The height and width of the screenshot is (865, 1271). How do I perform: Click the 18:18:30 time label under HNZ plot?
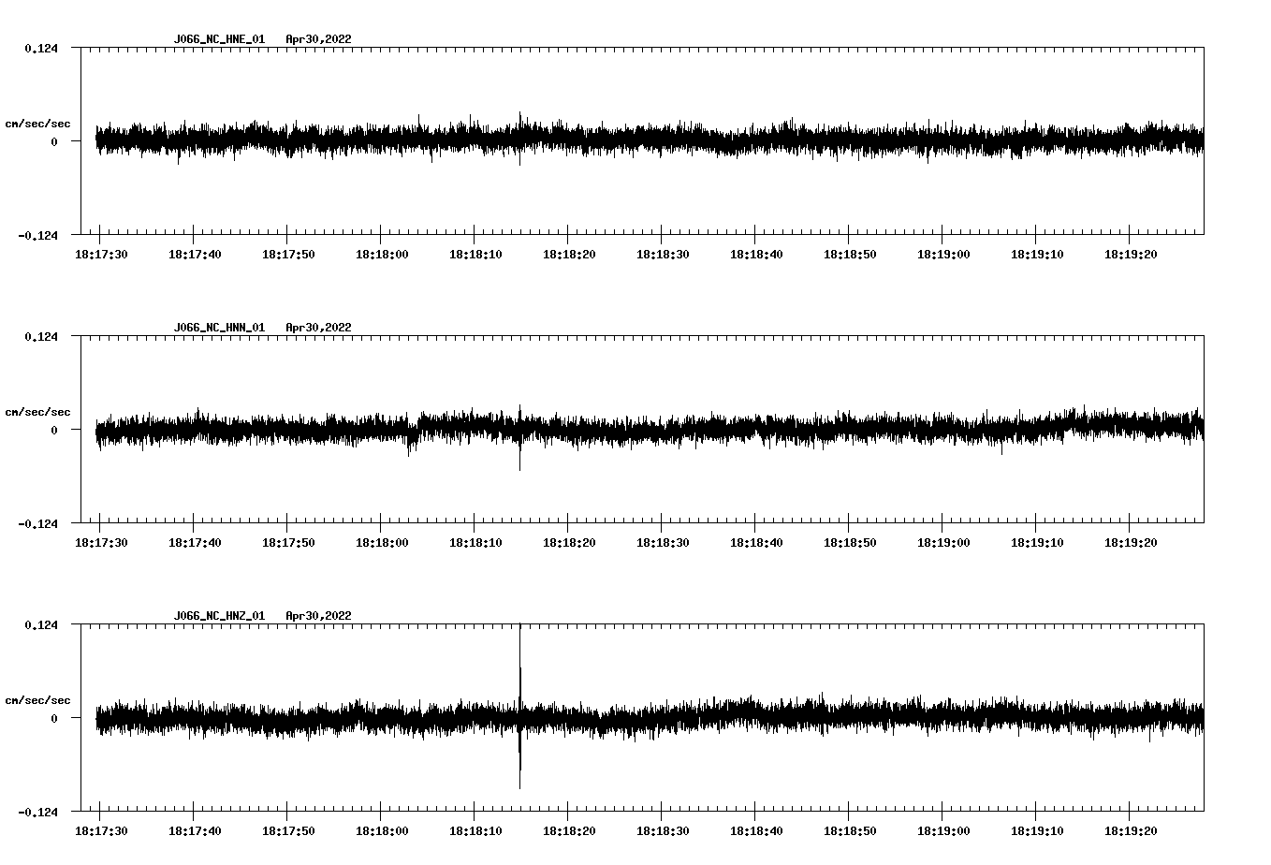coord(663,830)
